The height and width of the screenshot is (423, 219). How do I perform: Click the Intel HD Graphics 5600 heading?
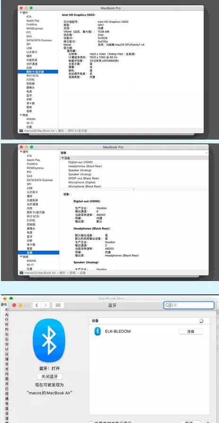pos(79,15)
